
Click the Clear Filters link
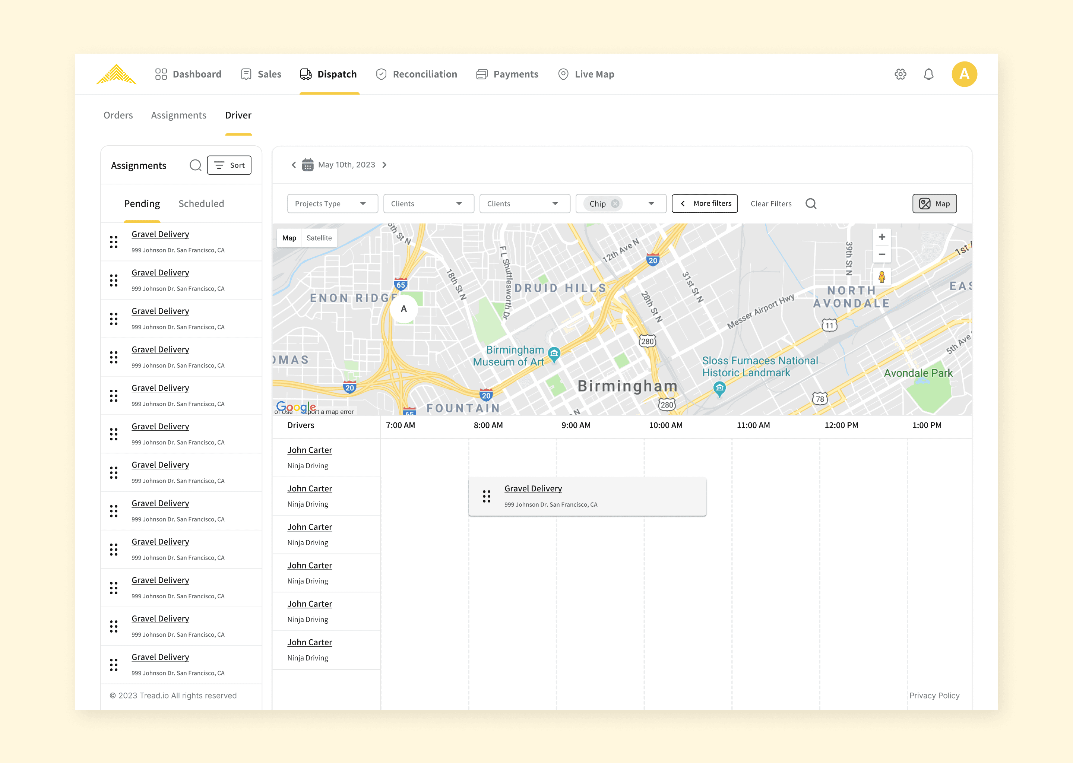click(771, 204)
